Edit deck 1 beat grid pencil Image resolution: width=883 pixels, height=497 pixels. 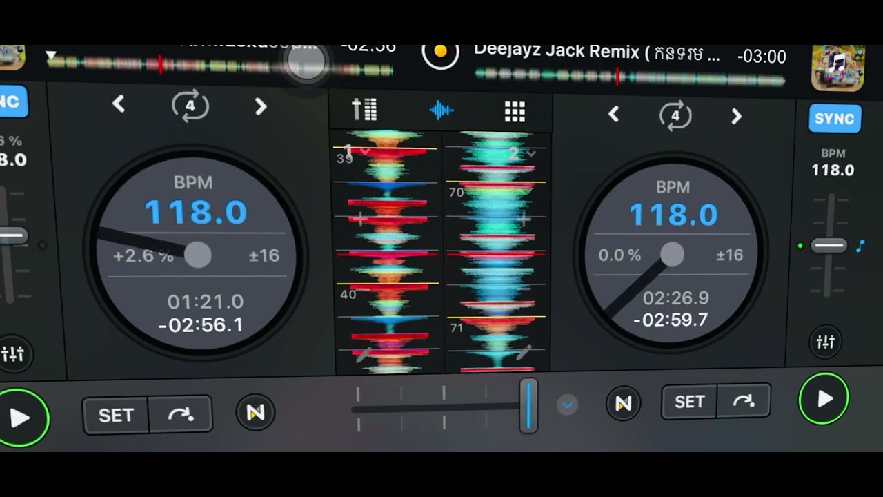pos(363,355)
